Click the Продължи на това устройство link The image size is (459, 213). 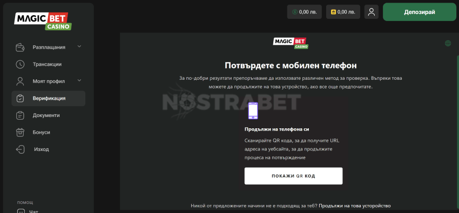coord(354,205)
